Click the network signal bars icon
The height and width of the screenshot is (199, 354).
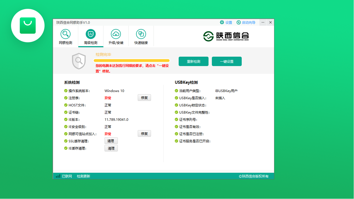click(x=58, y=176)
